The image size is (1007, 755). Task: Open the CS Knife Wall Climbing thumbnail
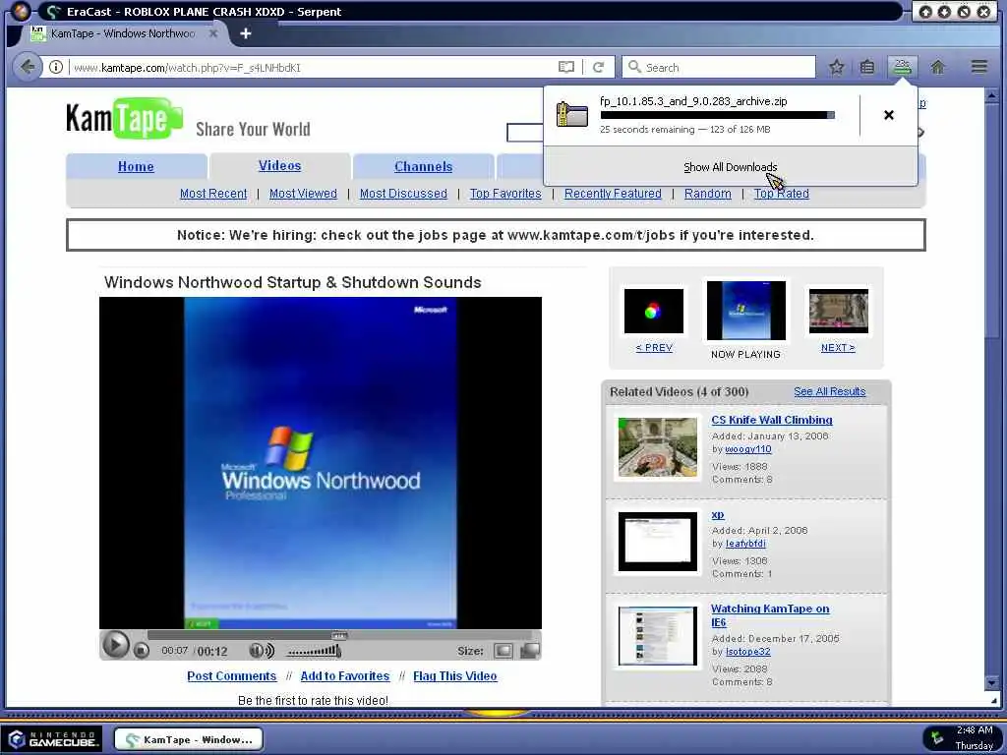[658, 447]
